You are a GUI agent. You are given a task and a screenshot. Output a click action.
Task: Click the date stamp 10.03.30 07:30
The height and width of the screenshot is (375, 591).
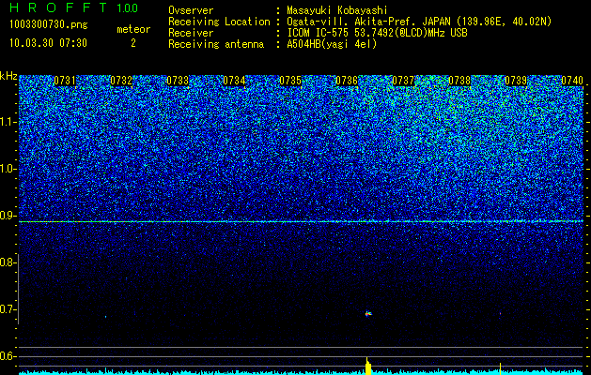pos(48,43)
